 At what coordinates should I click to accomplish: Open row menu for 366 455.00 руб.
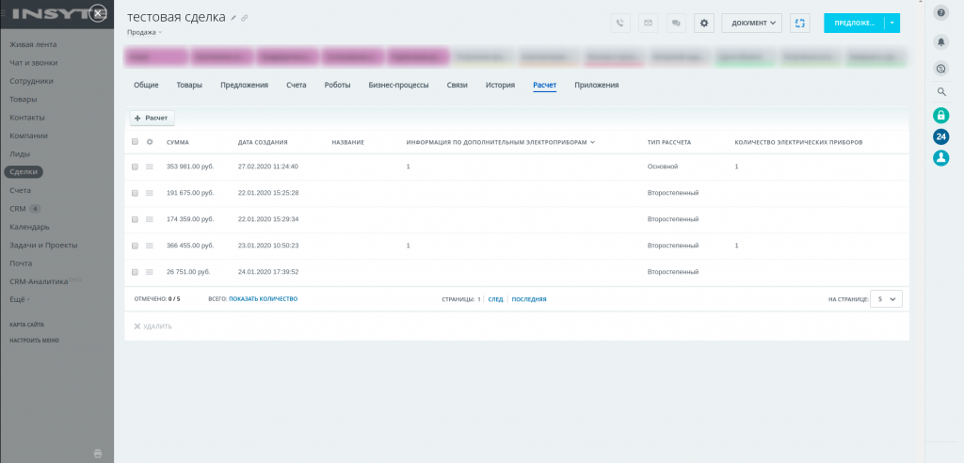click(150, 246)
